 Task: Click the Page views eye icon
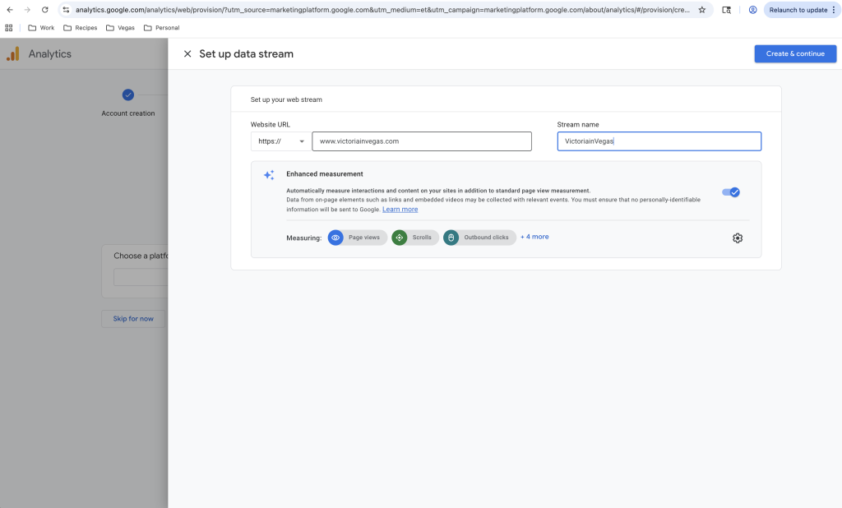point(335,238)
